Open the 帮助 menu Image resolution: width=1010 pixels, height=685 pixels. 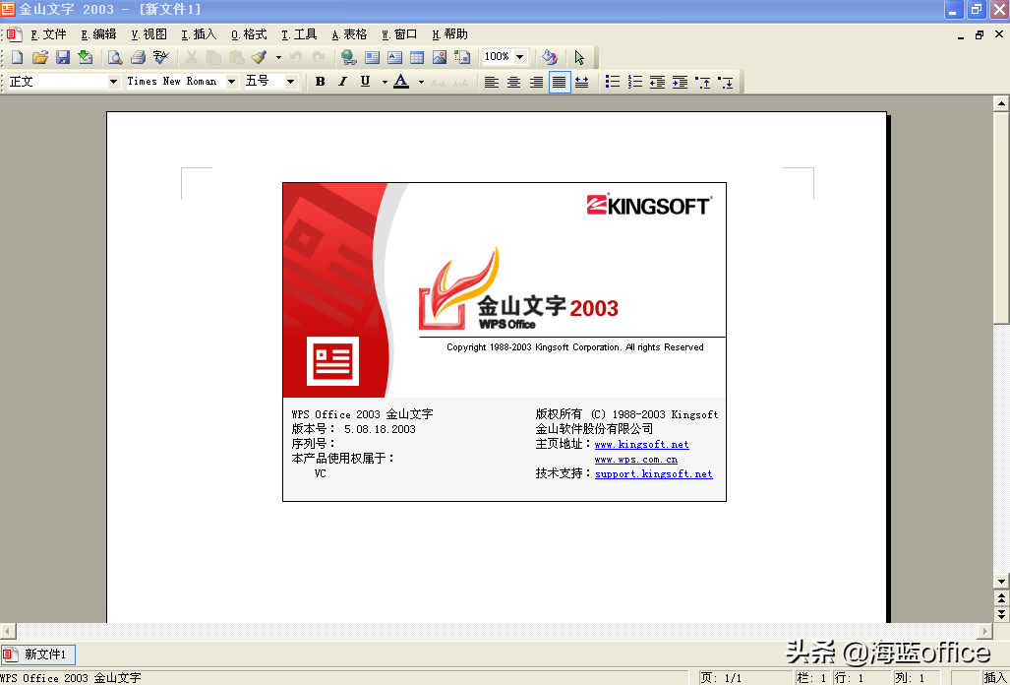click(449, 34)
